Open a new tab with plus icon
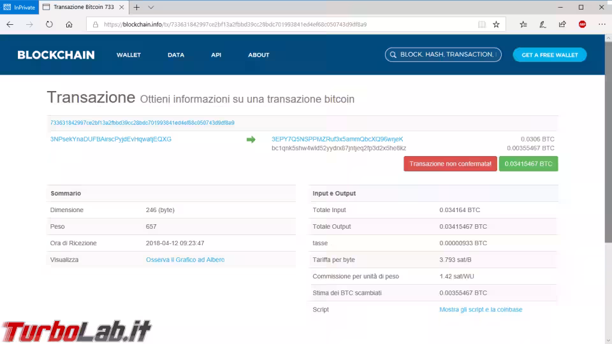 pyautogui.click(x=136, y=7)
